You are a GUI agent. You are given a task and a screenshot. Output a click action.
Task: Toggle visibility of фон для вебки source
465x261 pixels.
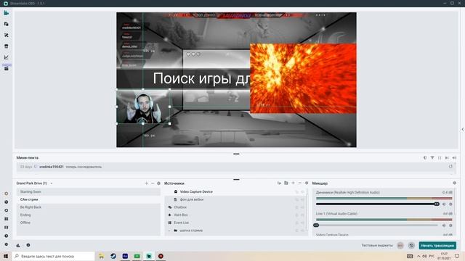coord(302,200)
